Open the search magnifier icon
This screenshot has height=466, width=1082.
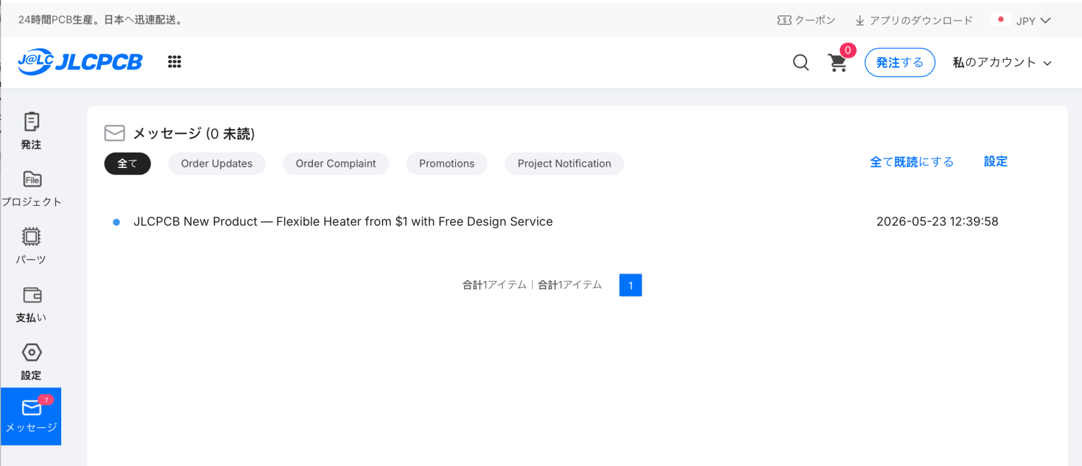pyautogui.click(x=801, y=62)
